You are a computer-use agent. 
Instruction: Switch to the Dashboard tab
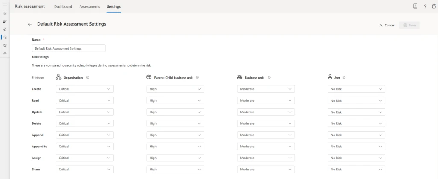63,7
